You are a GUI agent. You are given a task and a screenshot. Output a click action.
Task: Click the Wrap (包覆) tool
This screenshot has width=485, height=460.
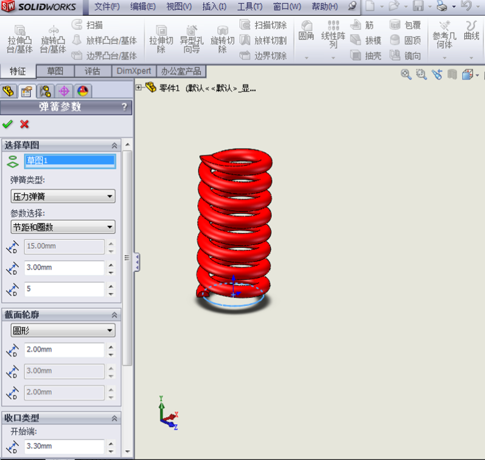(x=405, y=25)
